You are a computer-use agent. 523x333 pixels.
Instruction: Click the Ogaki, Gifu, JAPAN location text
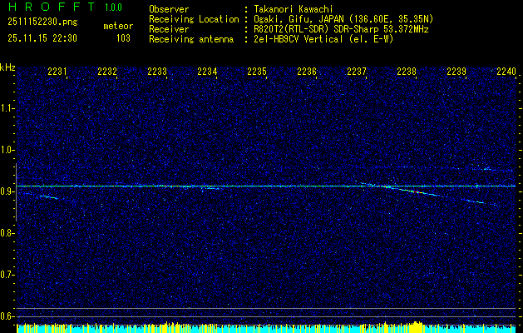[x=343, y=19]
